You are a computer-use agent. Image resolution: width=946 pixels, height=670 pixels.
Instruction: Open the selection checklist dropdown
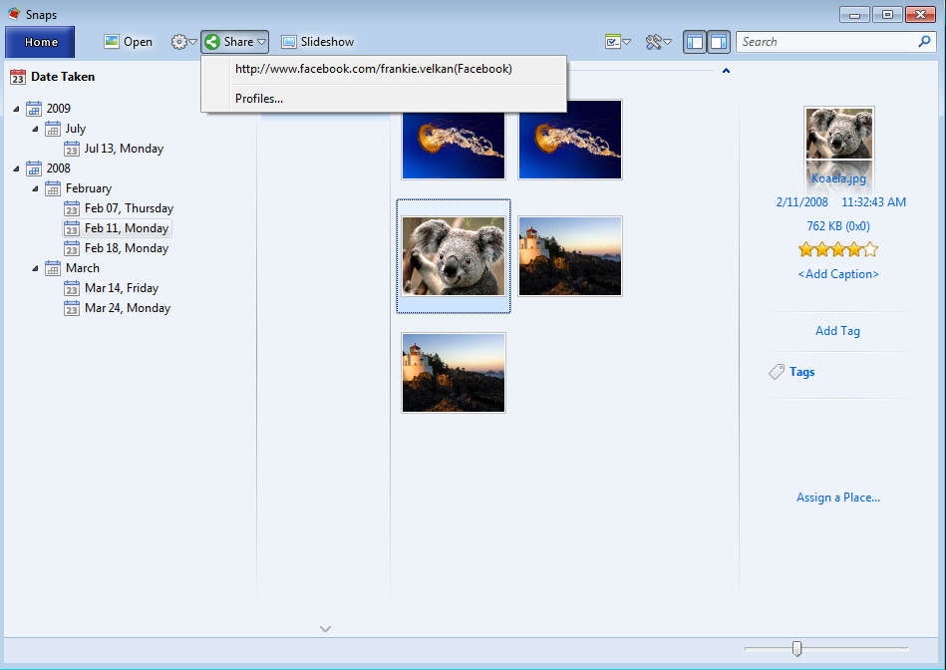coord(618,42)
